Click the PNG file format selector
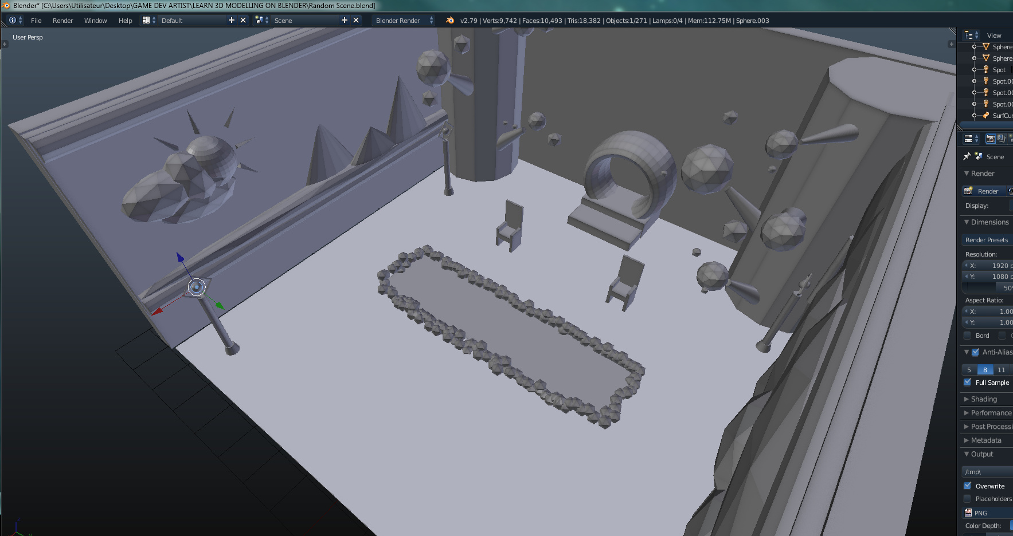Image resolution: width=1013 pixels, height=536 pixels. pos(987,513)
